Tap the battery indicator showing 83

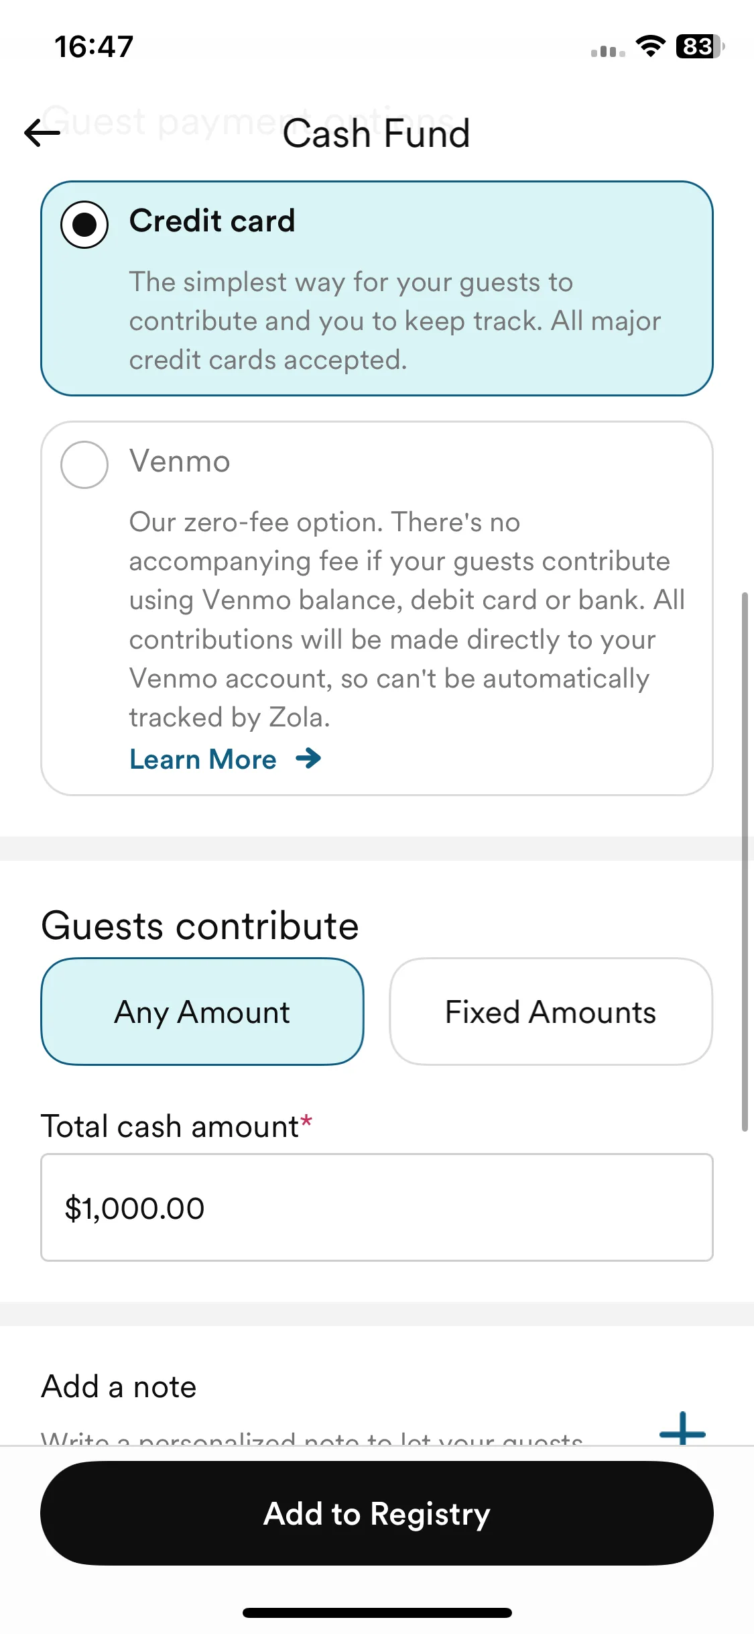coord(700,46)
